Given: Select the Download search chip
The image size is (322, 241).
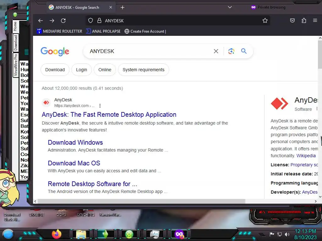Looking at the screenshot, I should point(55,70).
